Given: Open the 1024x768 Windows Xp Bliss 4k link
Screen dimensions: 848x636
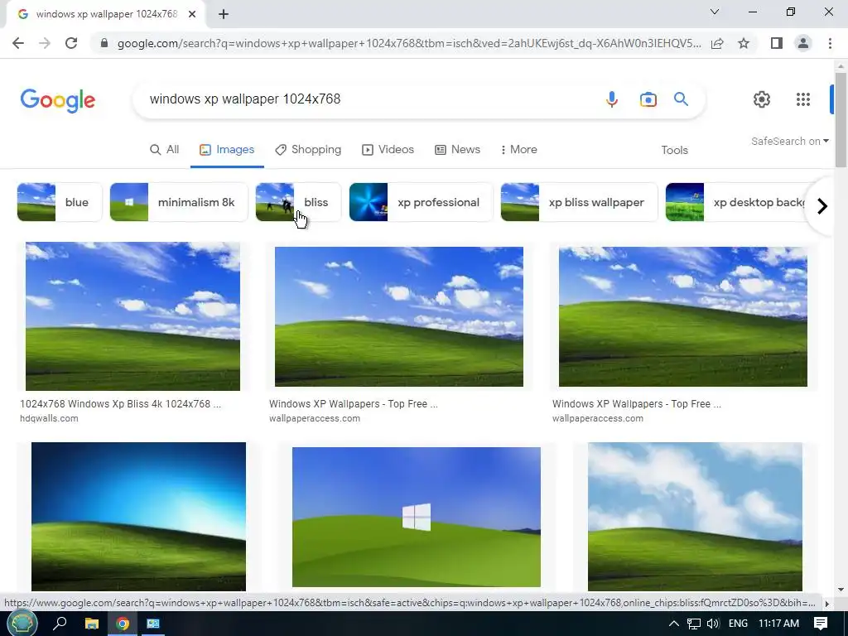Looking at the screenshot, I should (x=121, y=404).
